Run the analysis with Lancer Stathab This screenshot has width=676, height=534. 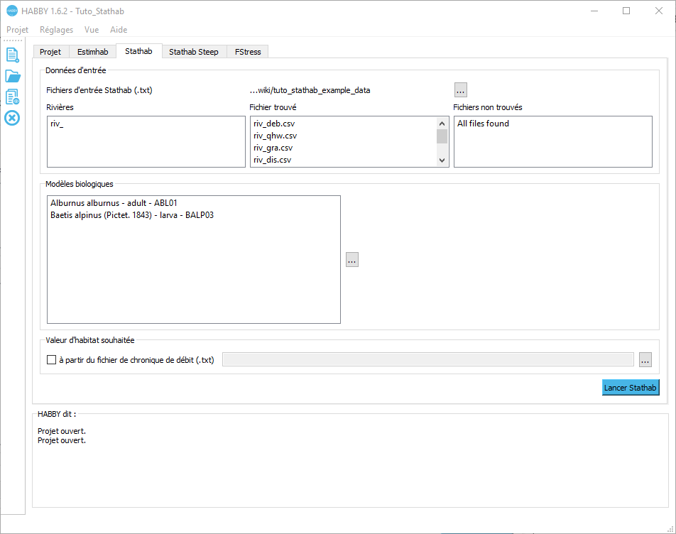[630, 388]
